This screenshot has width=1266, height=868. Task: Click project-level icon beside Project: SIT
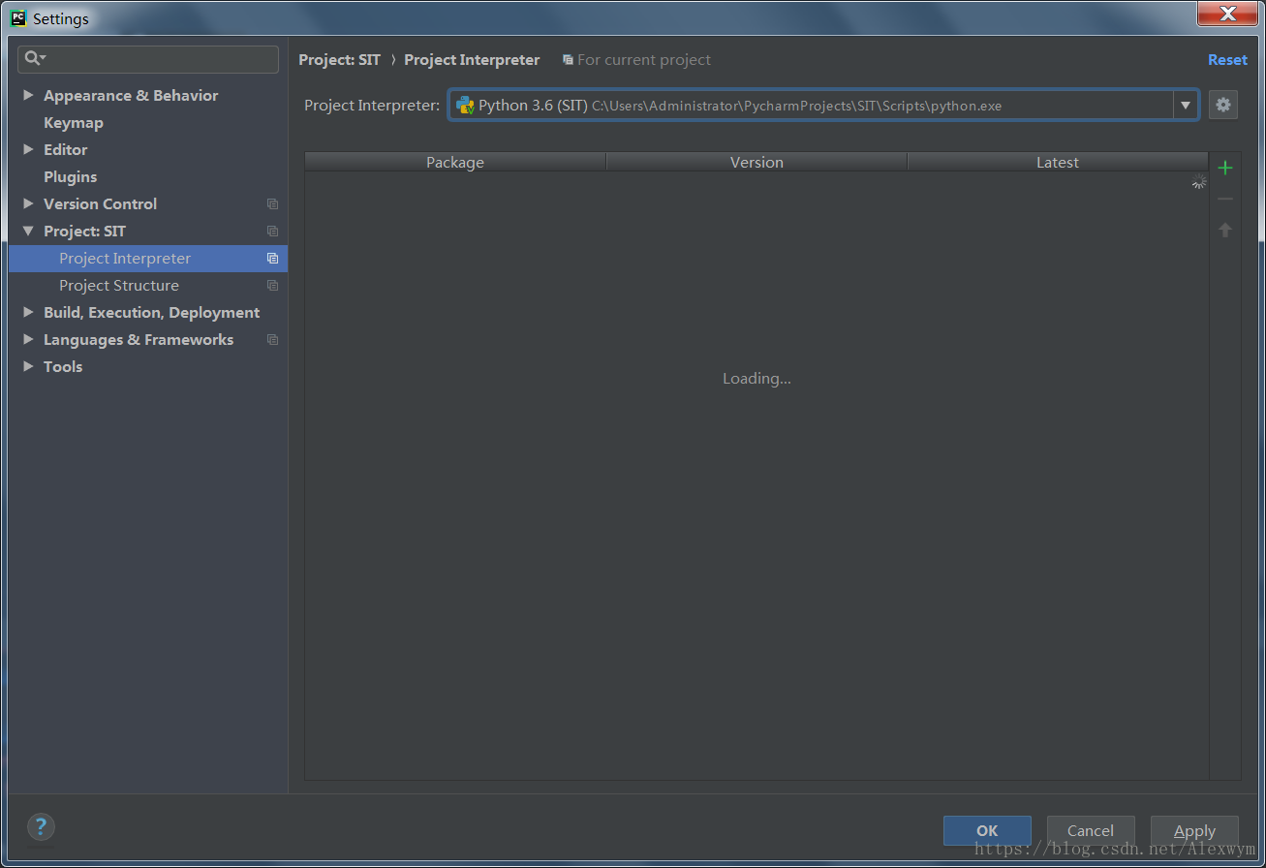[x=272, y=232]
